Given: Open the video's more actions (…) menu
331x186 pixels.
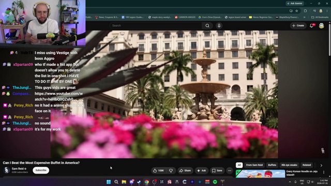Looking at the screenshot, I should click(230, 171).
